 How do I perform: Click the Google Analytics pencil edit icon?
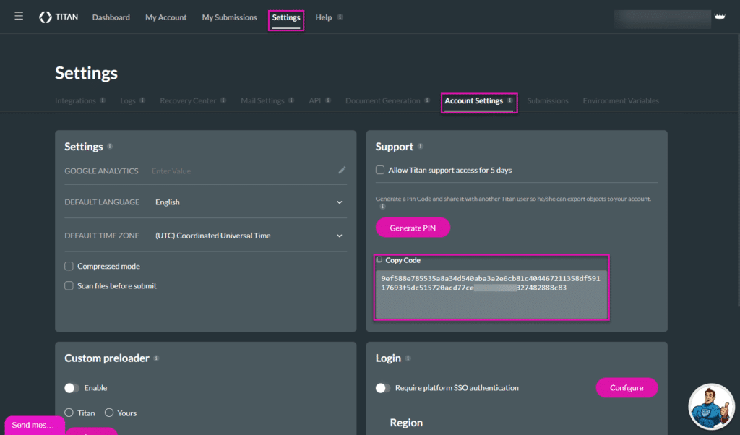[x=342, y=171]
